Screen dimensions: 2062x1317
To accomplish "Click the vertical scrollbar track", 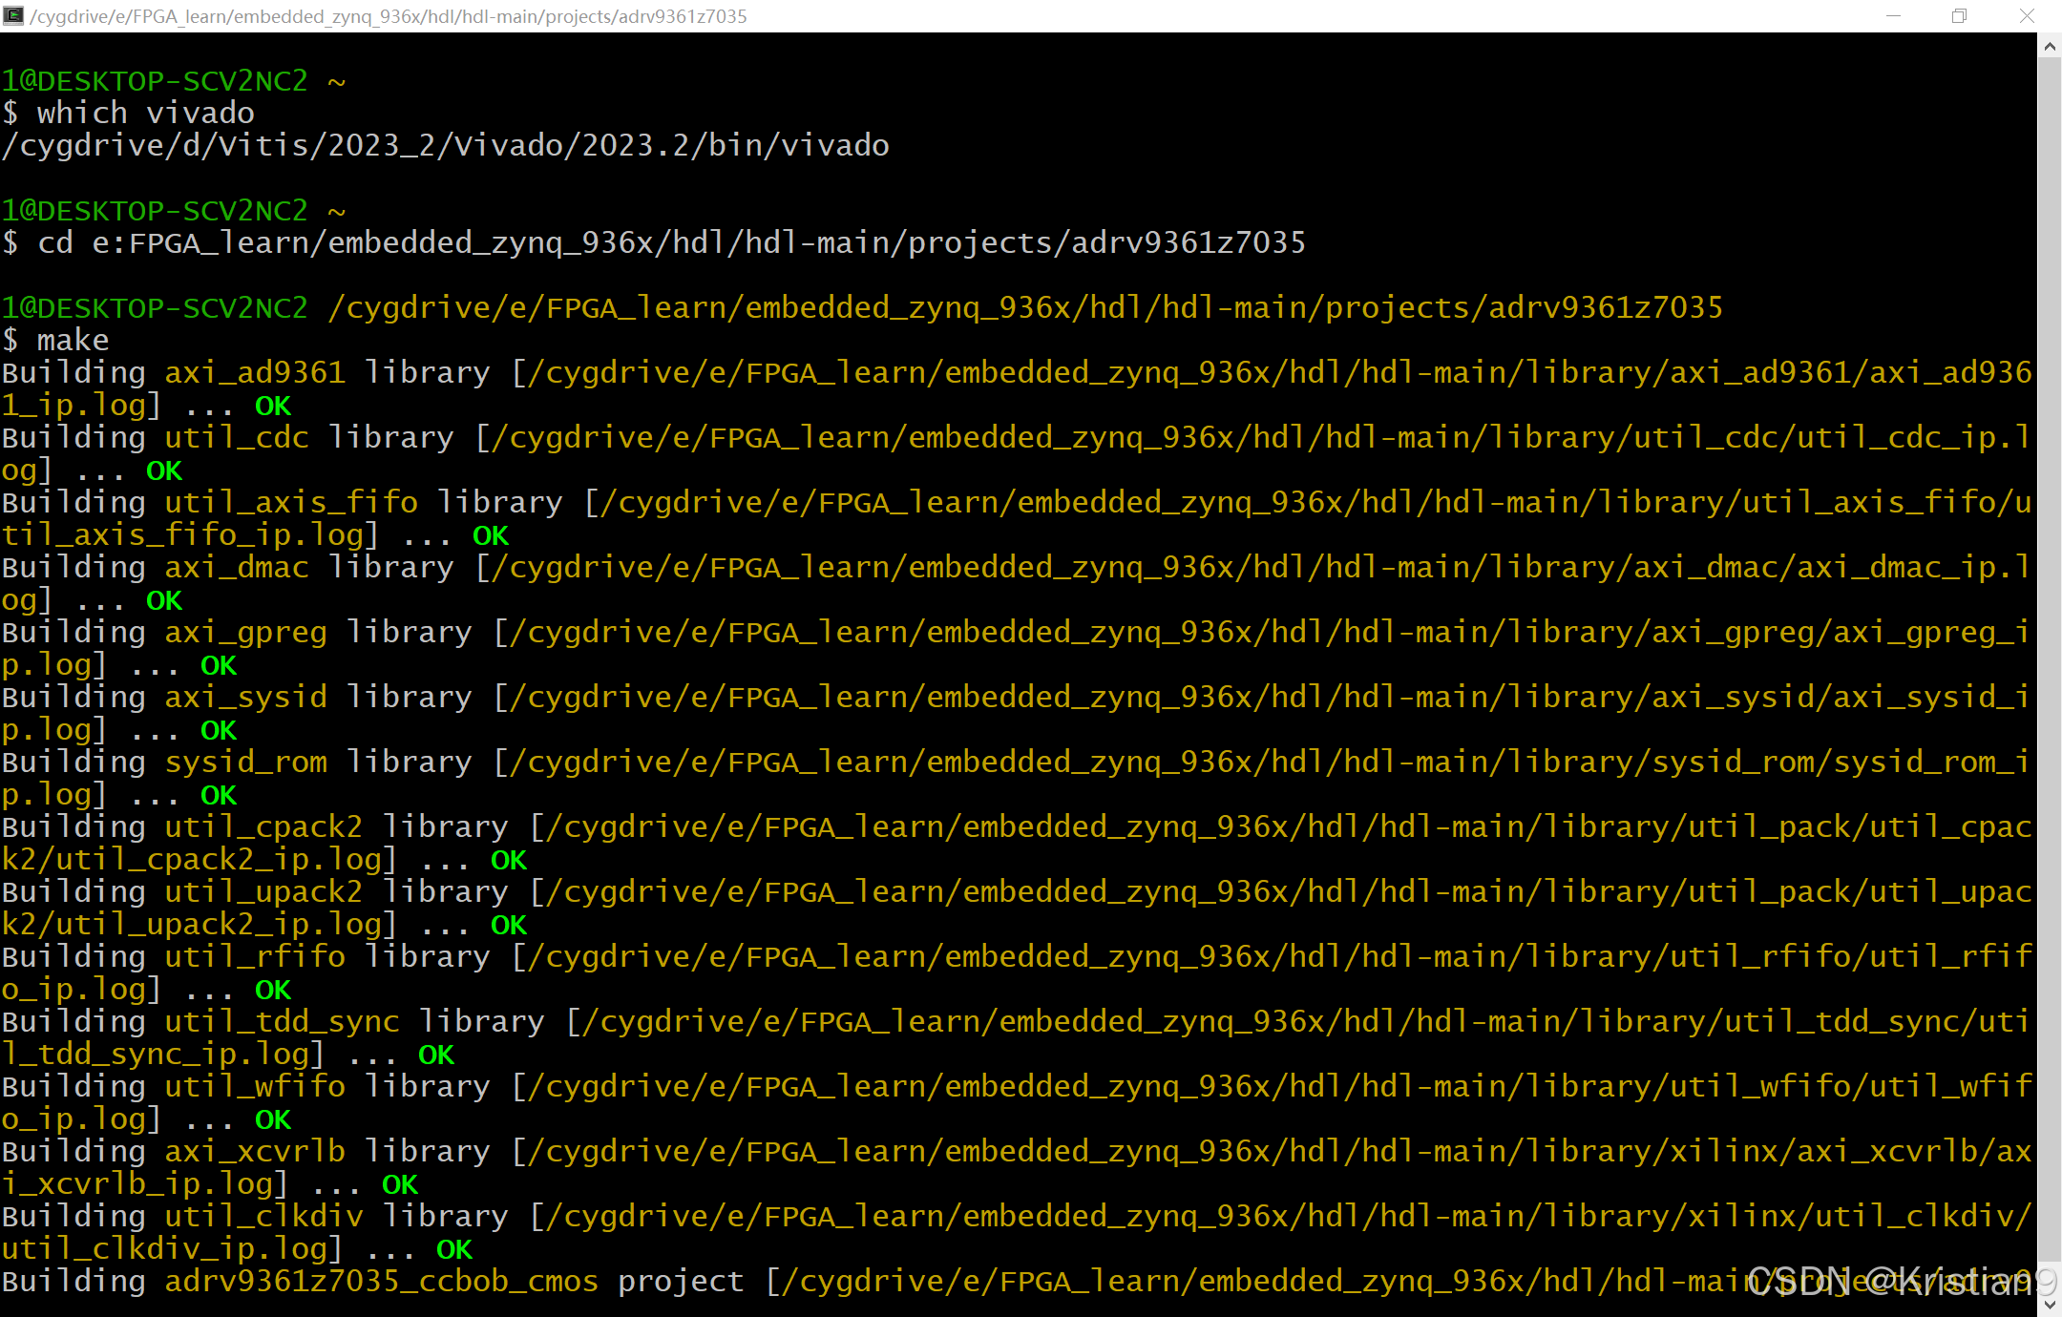I will 2049,668.
